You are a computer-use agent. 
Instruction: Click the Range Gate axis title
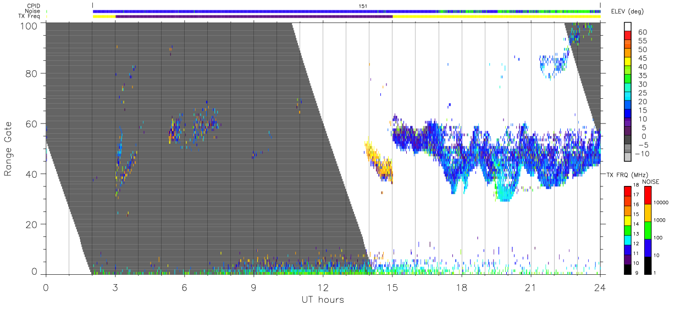click(8, 149)
